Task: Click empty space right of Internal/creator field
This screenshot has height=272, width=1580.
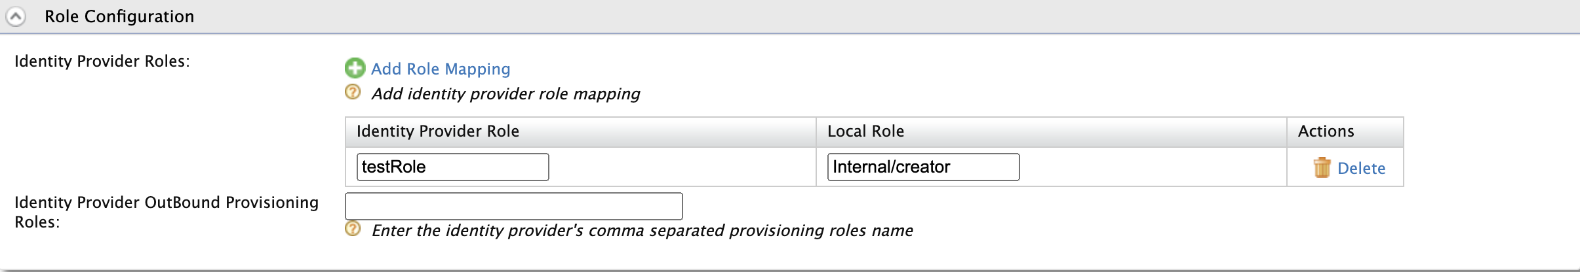Action: pos(1153,167)
